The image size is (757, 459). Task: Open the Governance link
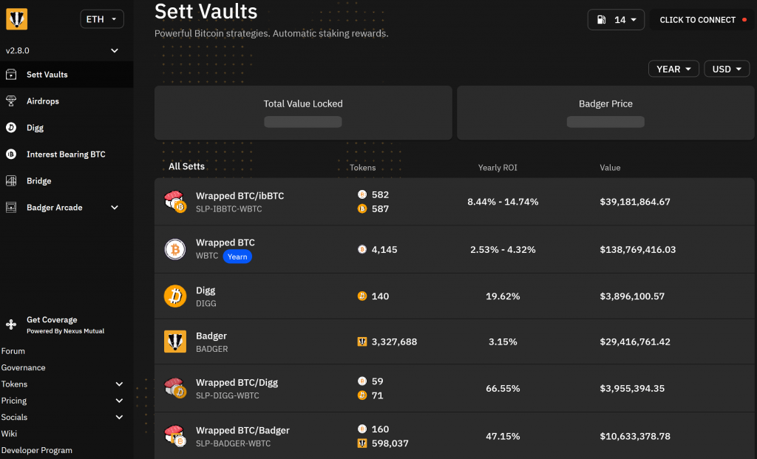click(23, 367)
